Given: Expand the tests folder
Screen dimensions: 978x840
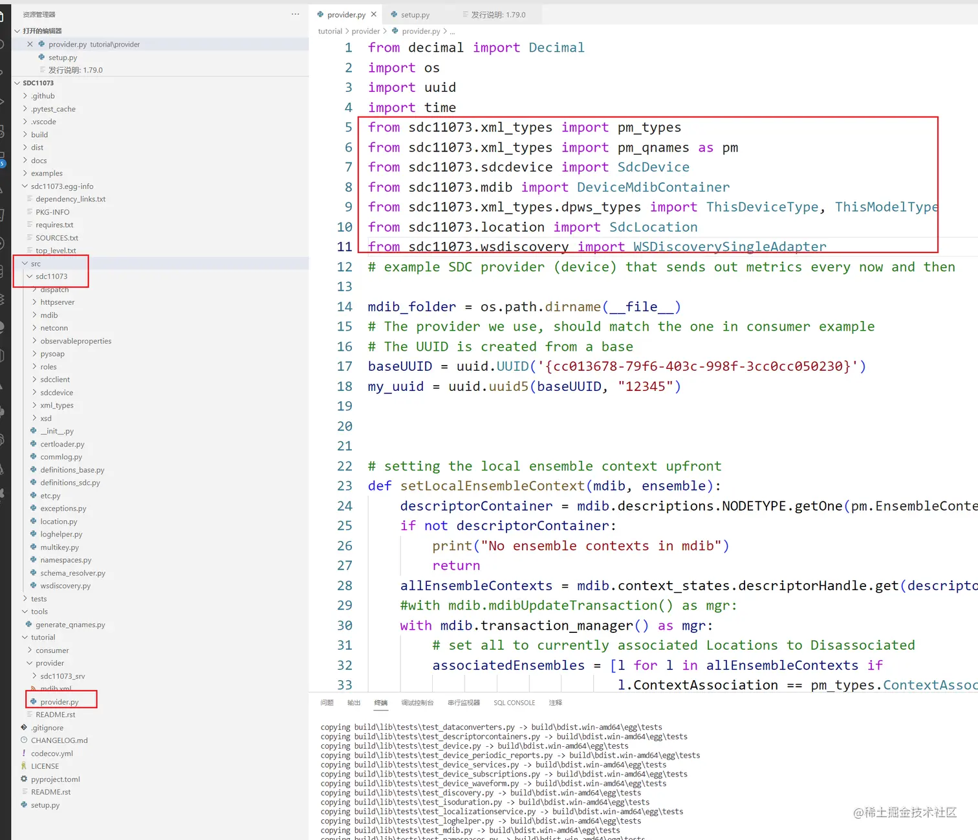Looking at the screenshot, I should (x=25, y=599).
